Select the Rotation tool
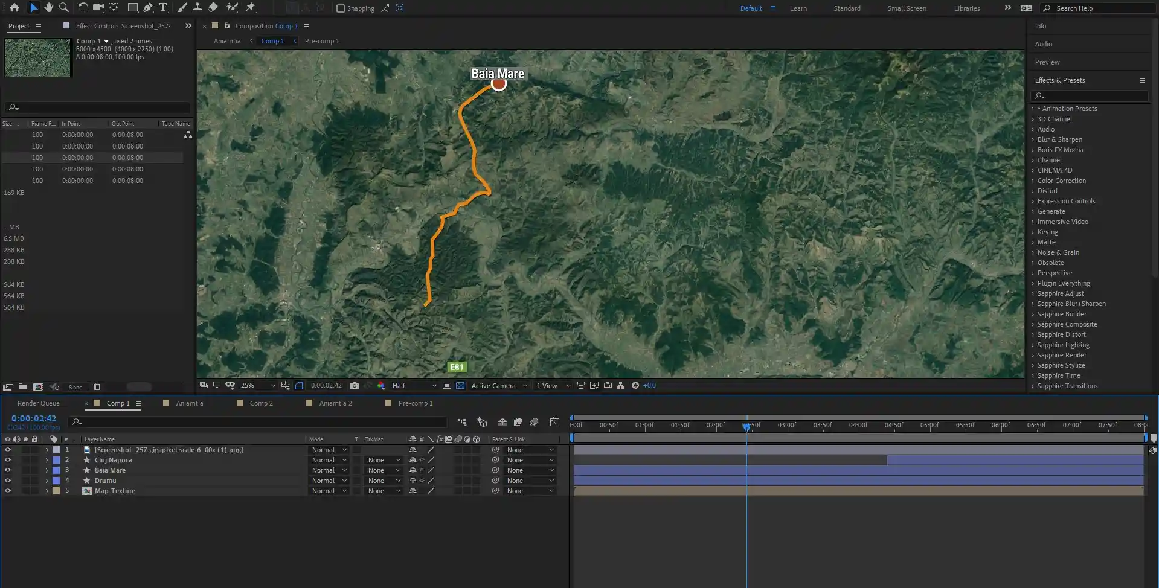 point(83,8)
